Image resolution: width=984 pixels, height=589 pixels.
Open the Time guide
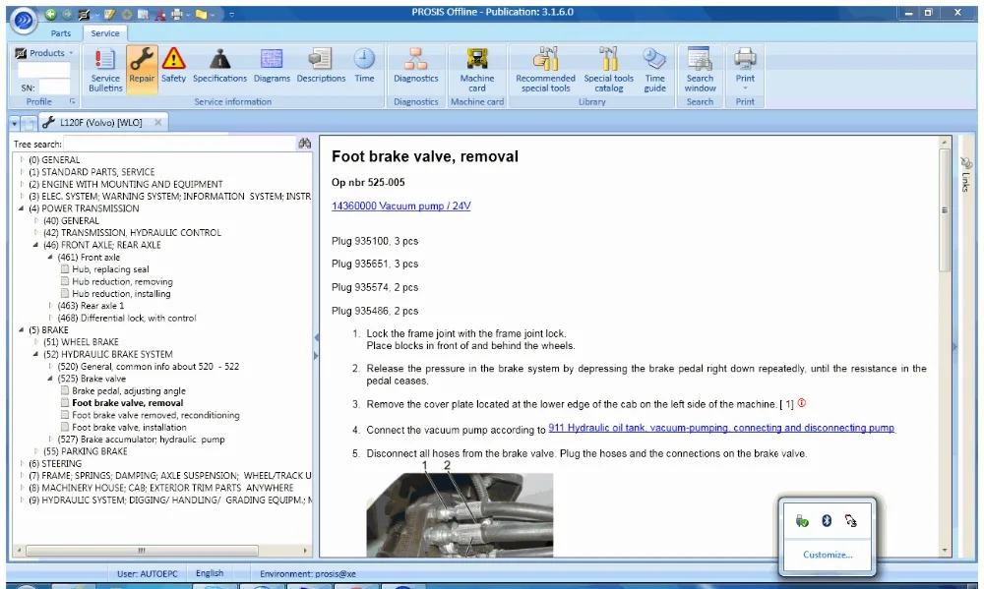point(654,68)
